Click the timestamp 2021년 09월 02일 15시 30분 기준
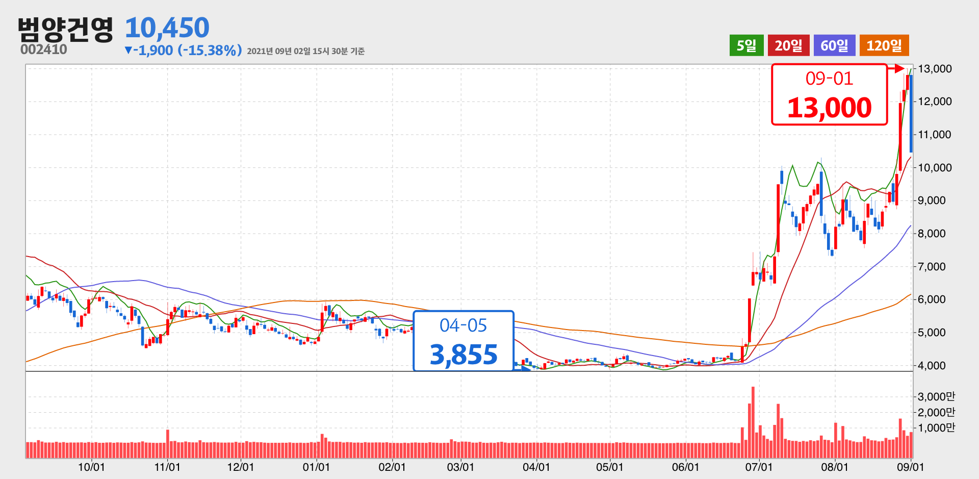This screenshot has width=979, height=479. pyautogui.click(x=306, y=51)
